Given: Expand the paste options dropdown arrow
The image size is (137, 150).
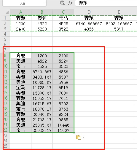Looking at the screenshot, I should [83, 137].
